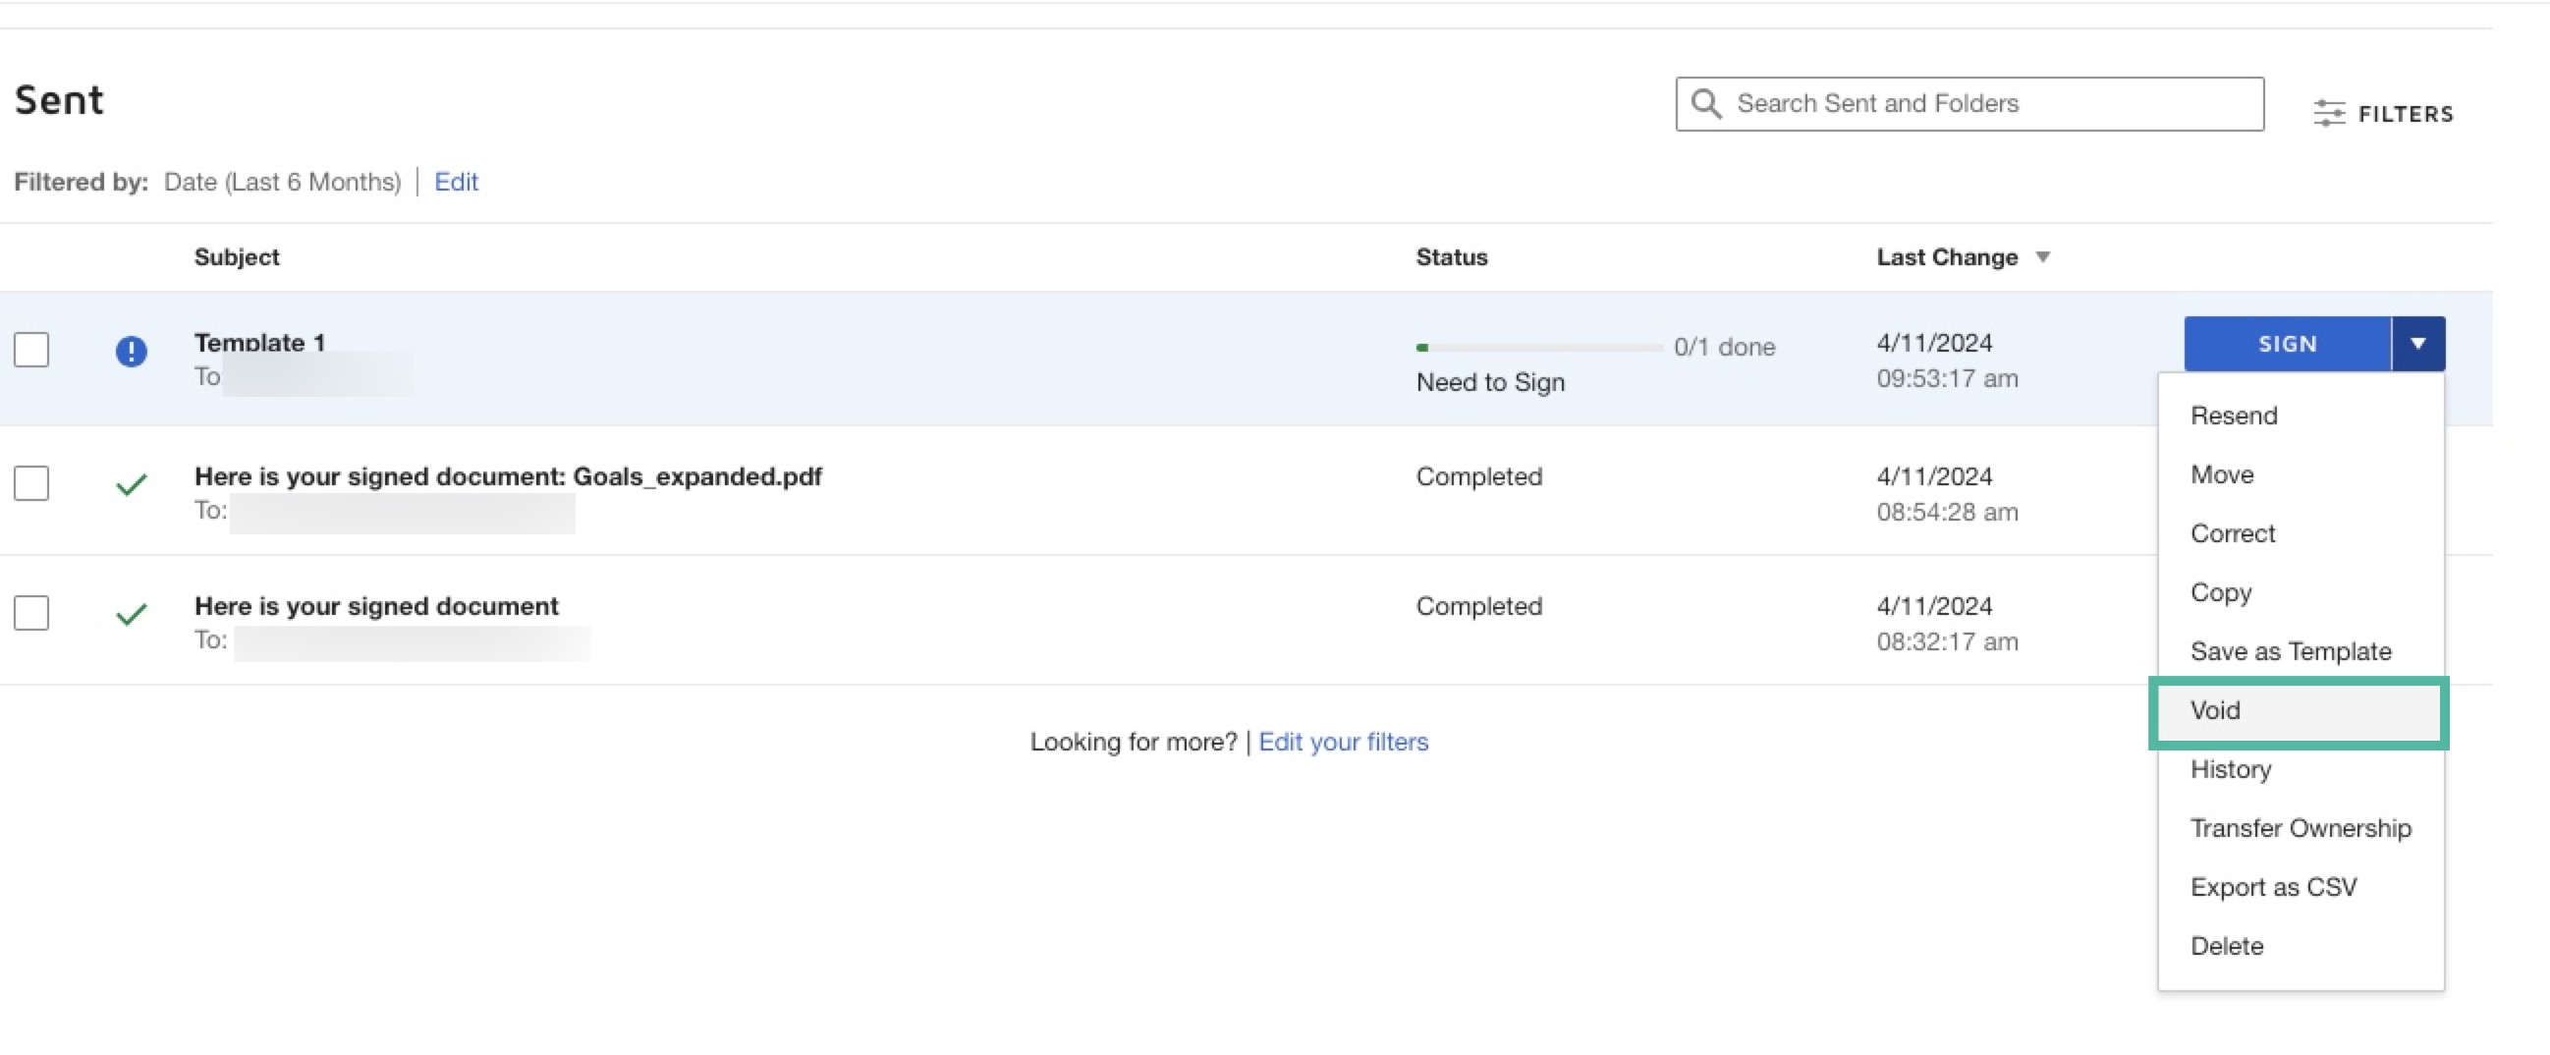Click the Edit link next to filter date
This screenshot has width=2550, height=1055.
point(456,182)
